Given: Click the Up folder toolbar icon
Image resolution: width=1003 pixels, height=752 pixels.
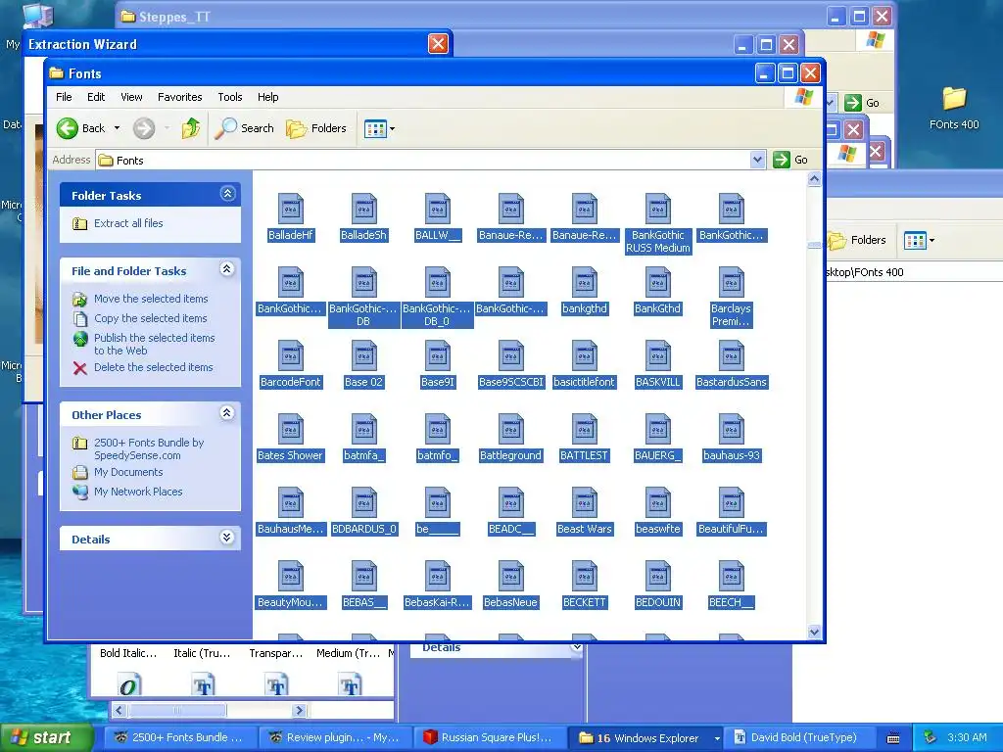Looking at the screenshot, I should (191, 128).
